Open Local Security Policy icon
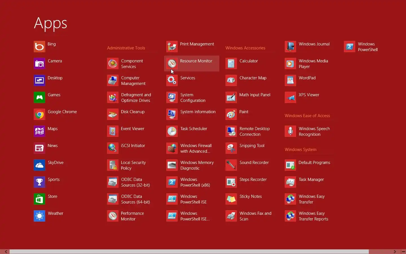The width and height of the screenshot is (406, 254). click(113, 165)
